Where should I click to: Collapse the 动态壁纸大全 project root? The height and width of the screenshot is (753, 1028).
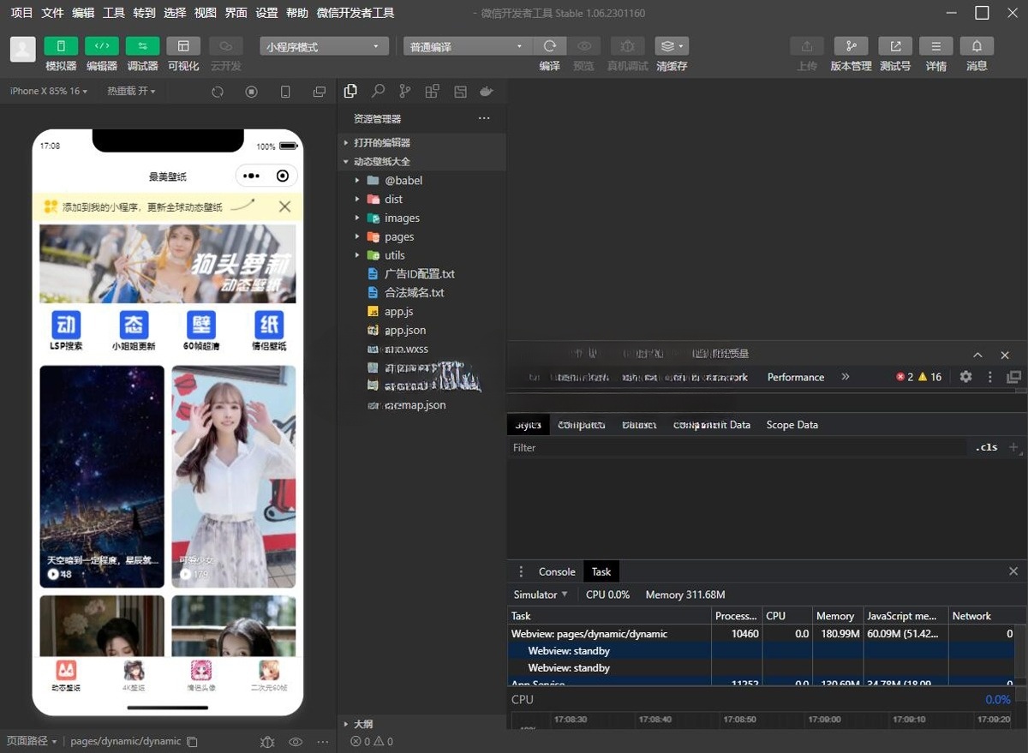pyautogui.click(x=421, y=161)
